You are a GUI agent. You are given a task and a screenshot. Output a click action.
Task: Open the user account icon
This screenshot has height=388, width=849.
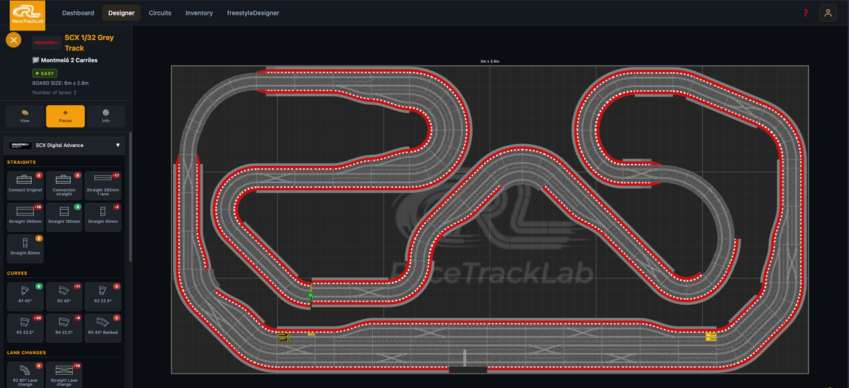[x=828, y=13]
